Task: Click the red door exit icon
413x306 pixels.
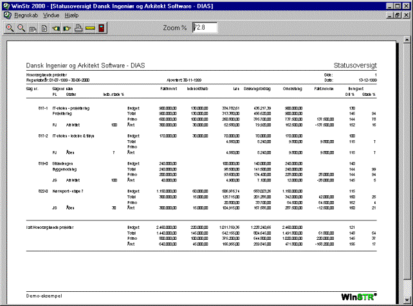Action: point(101,28)
